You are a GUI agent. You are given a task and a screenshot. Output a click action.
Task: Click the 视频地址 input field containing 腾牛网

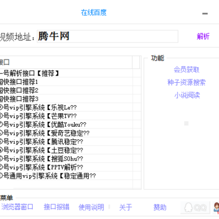(108, 36)
